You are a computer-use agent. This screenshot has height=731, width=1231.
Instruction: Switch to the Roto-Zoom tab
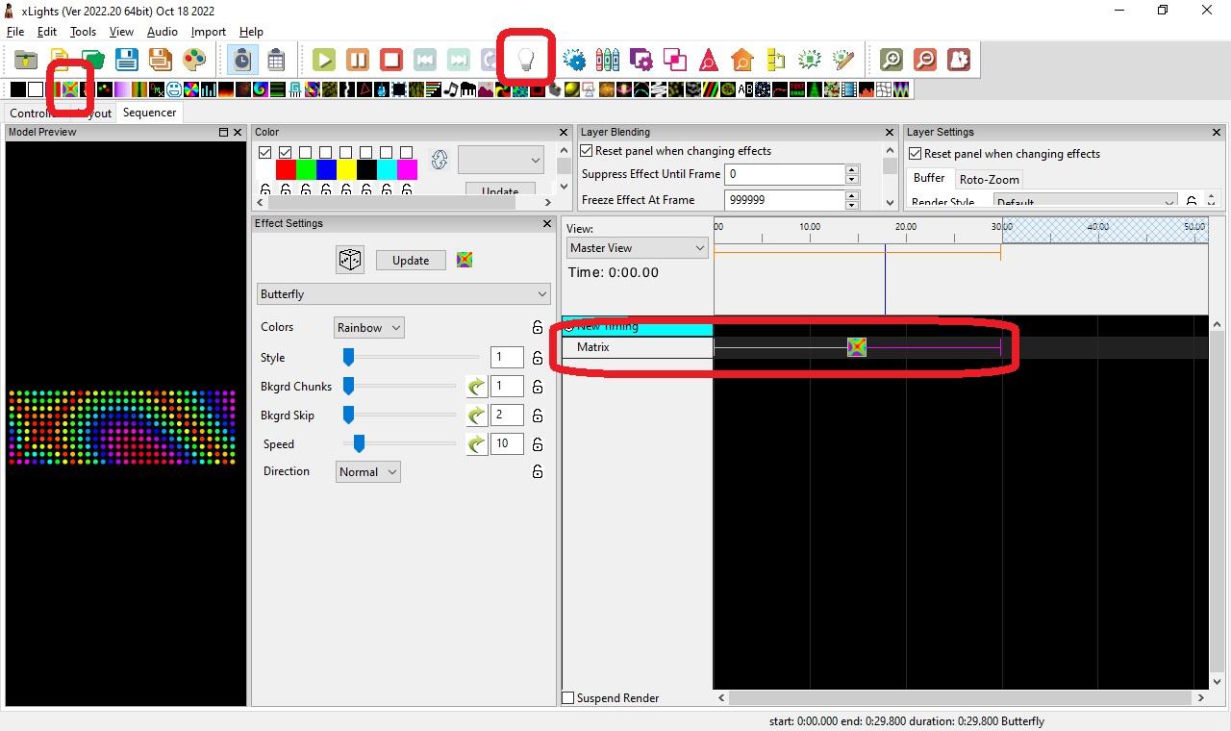[989, 179]
